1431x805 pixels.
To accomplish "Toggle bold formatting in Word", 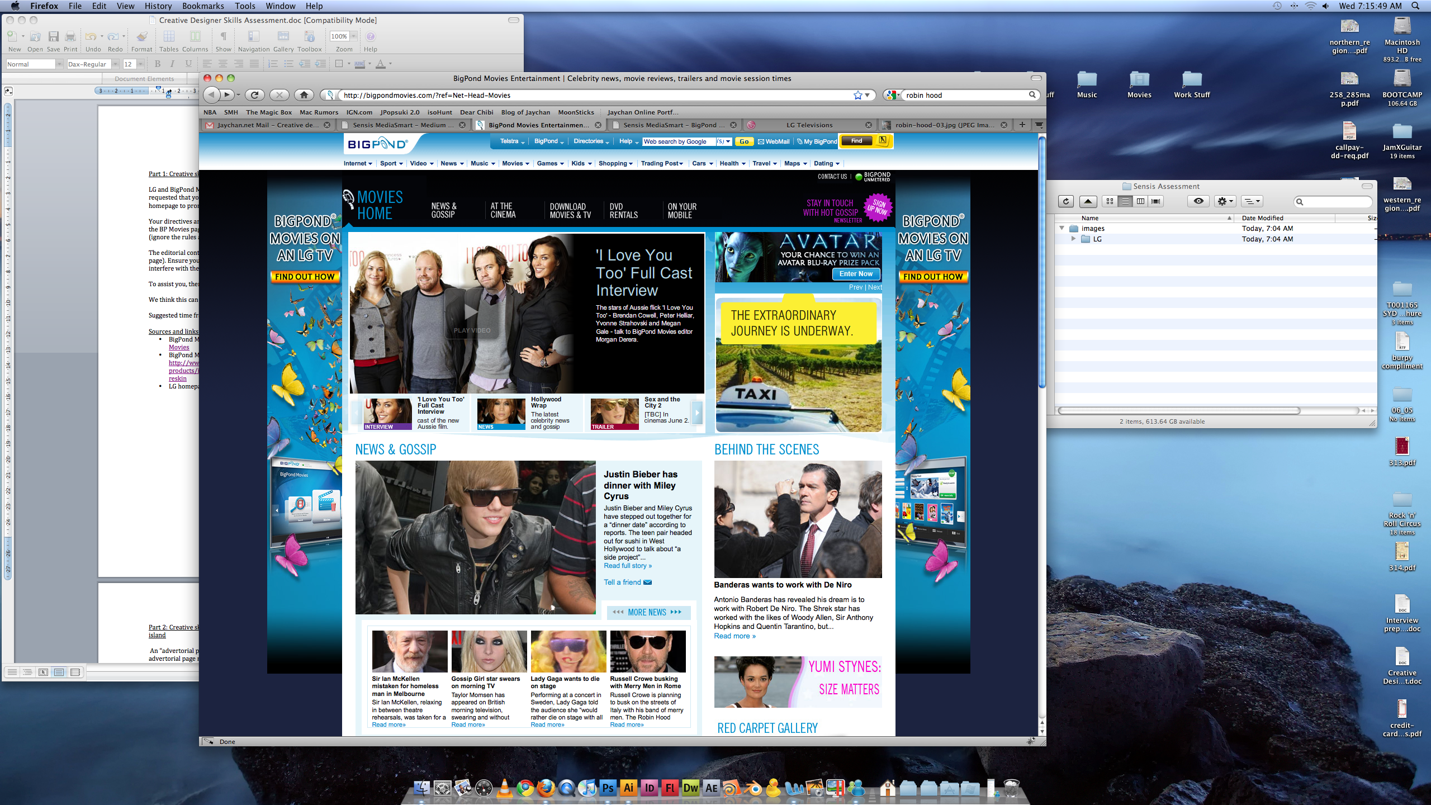I will pos(158,64).
